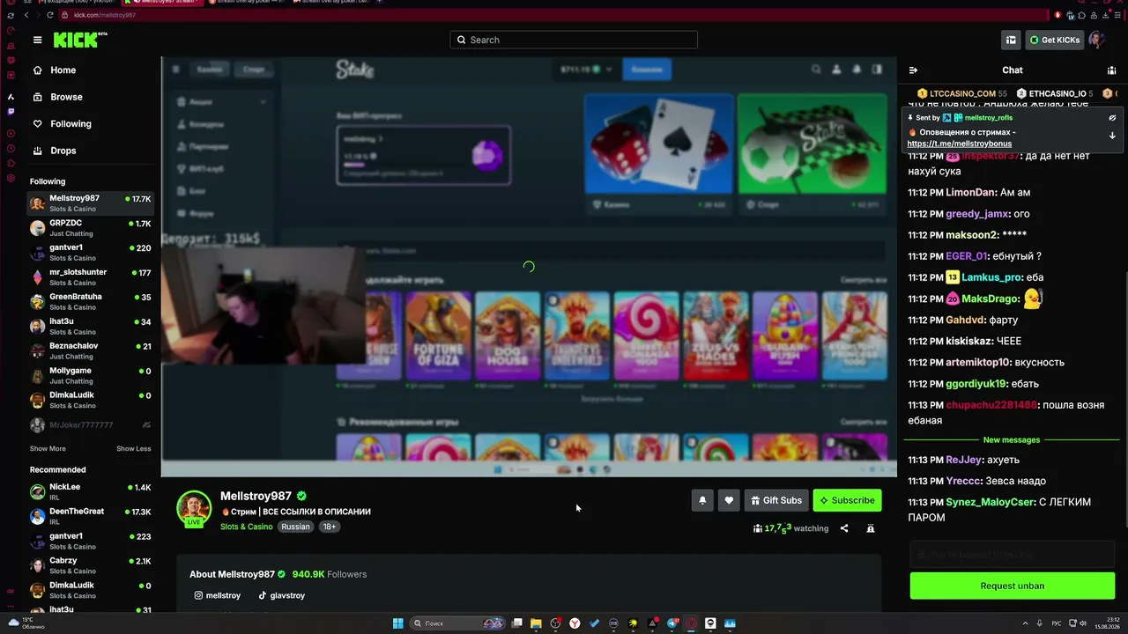This screenshot has width=1128, height=634.
Task: Open the gift inventory icon beside Get KICKs
Action: (1011, 40)
